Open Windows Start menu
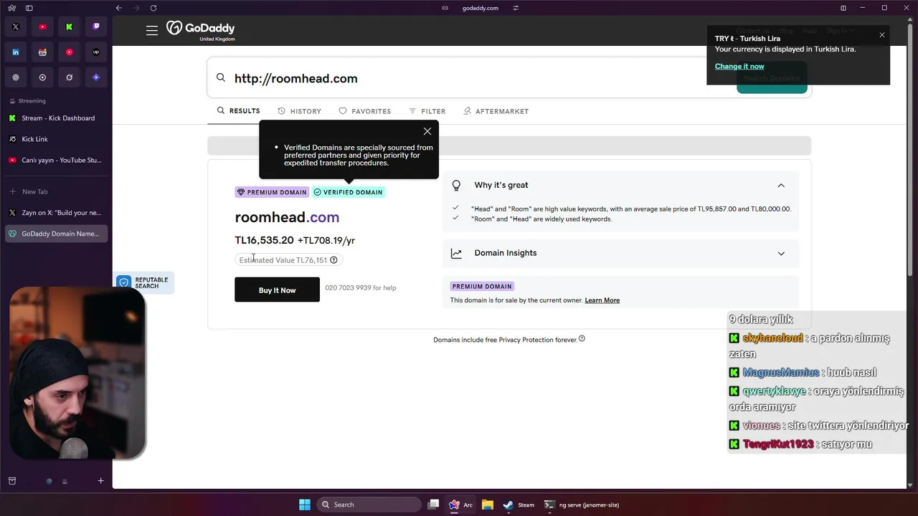The image size is (918, 516). [x=305, y=505]
